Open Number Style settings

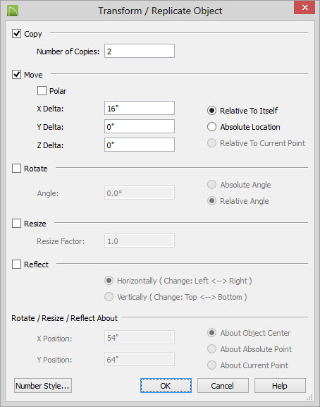43,385
